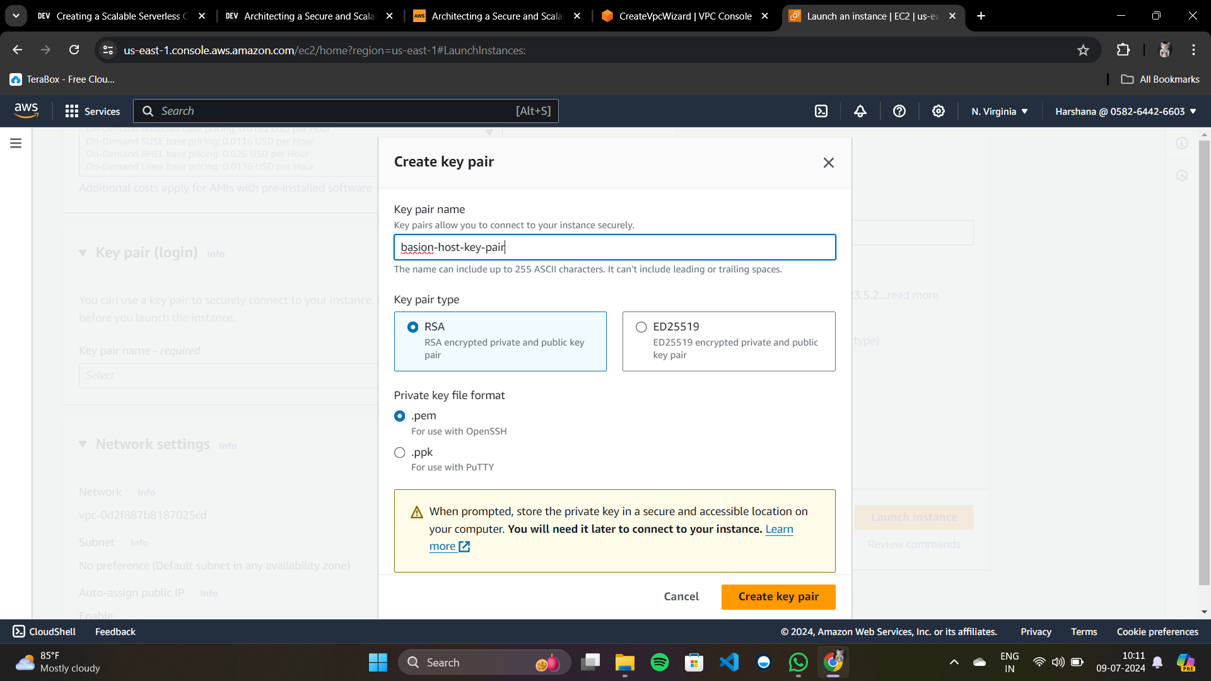Open the AWS support help icon

coord(899,112)
